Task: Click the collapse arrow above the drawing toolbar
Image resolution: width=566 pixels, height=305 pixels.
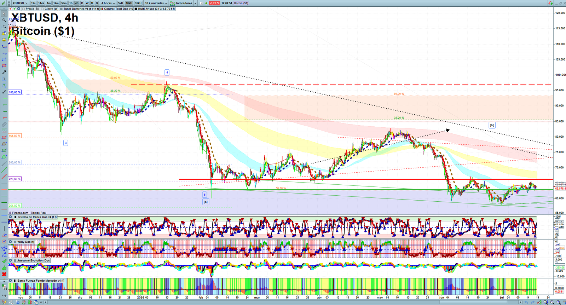Action: 4,8
